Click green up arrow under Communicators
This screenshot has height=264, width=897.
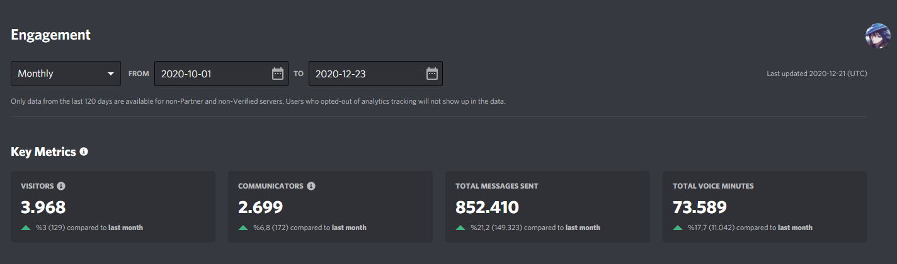(x=243, y=228)
